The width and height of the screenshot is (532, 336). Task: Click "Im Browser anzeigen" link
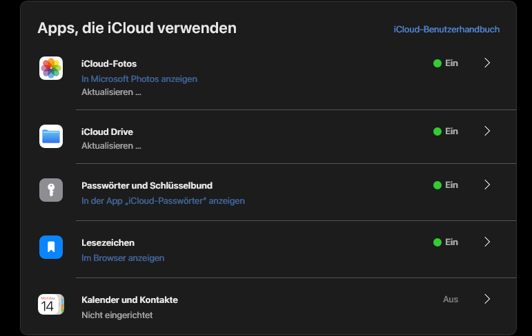click(123, 258)
